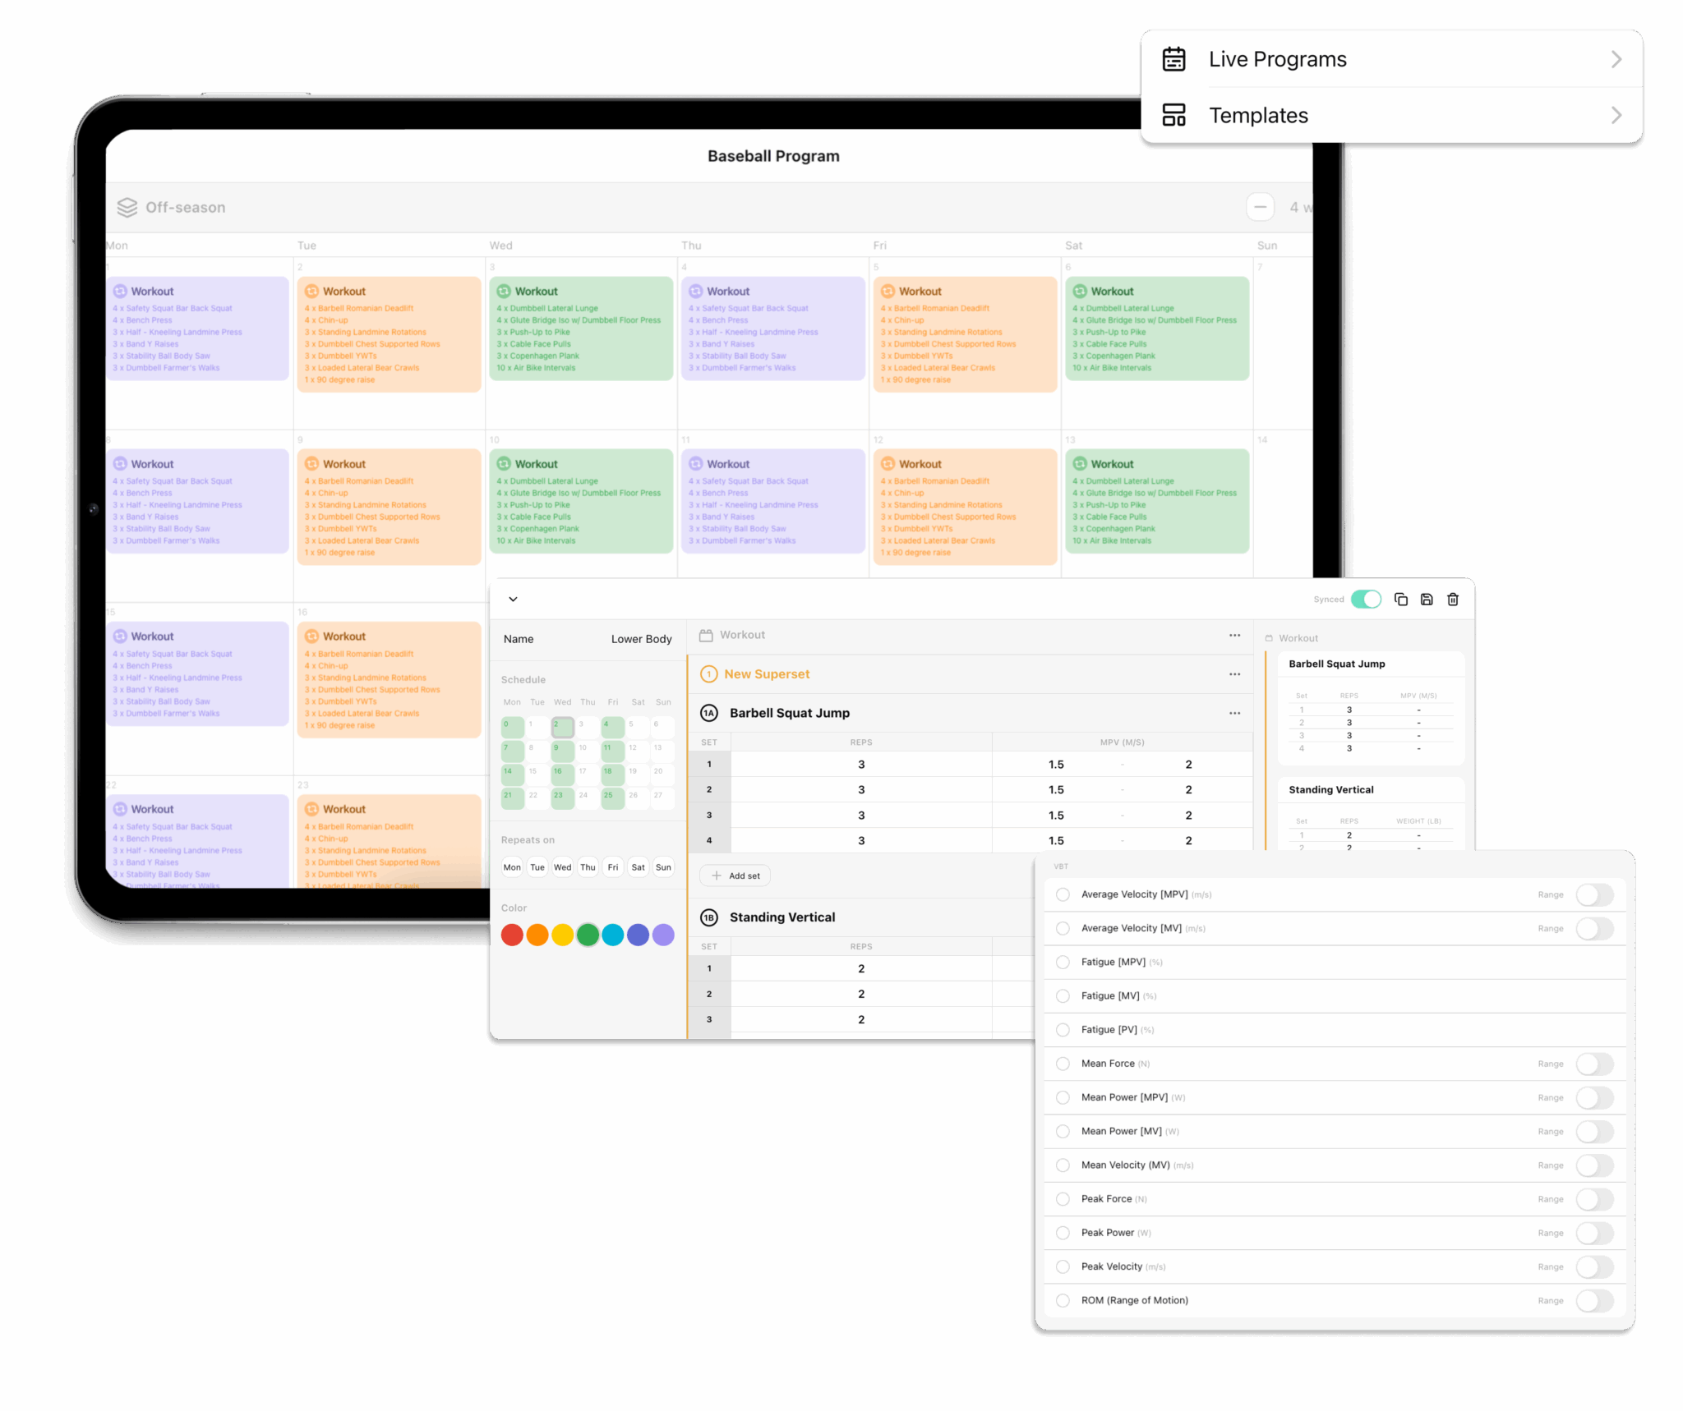Image resolution: width=1683 pixels, height=1411 pixels.
Task: Expand Templates using its chevron arrow
Action: pos(1616,115)
